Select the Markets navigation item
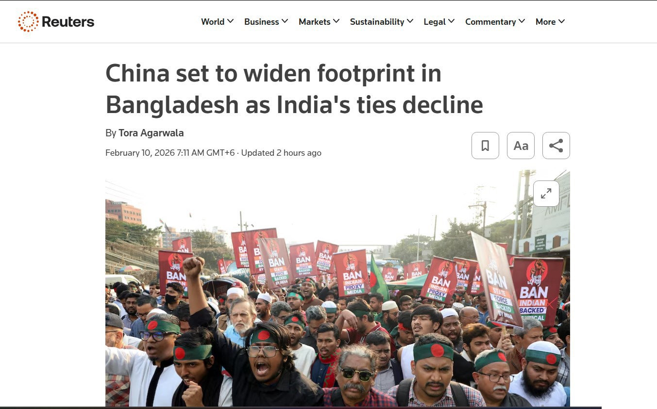Screen dimensions: 657x409 314,22
